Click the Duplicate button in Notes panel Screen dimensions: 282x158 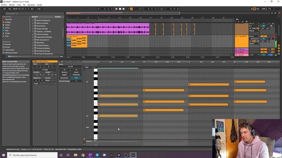coord(76,75)
